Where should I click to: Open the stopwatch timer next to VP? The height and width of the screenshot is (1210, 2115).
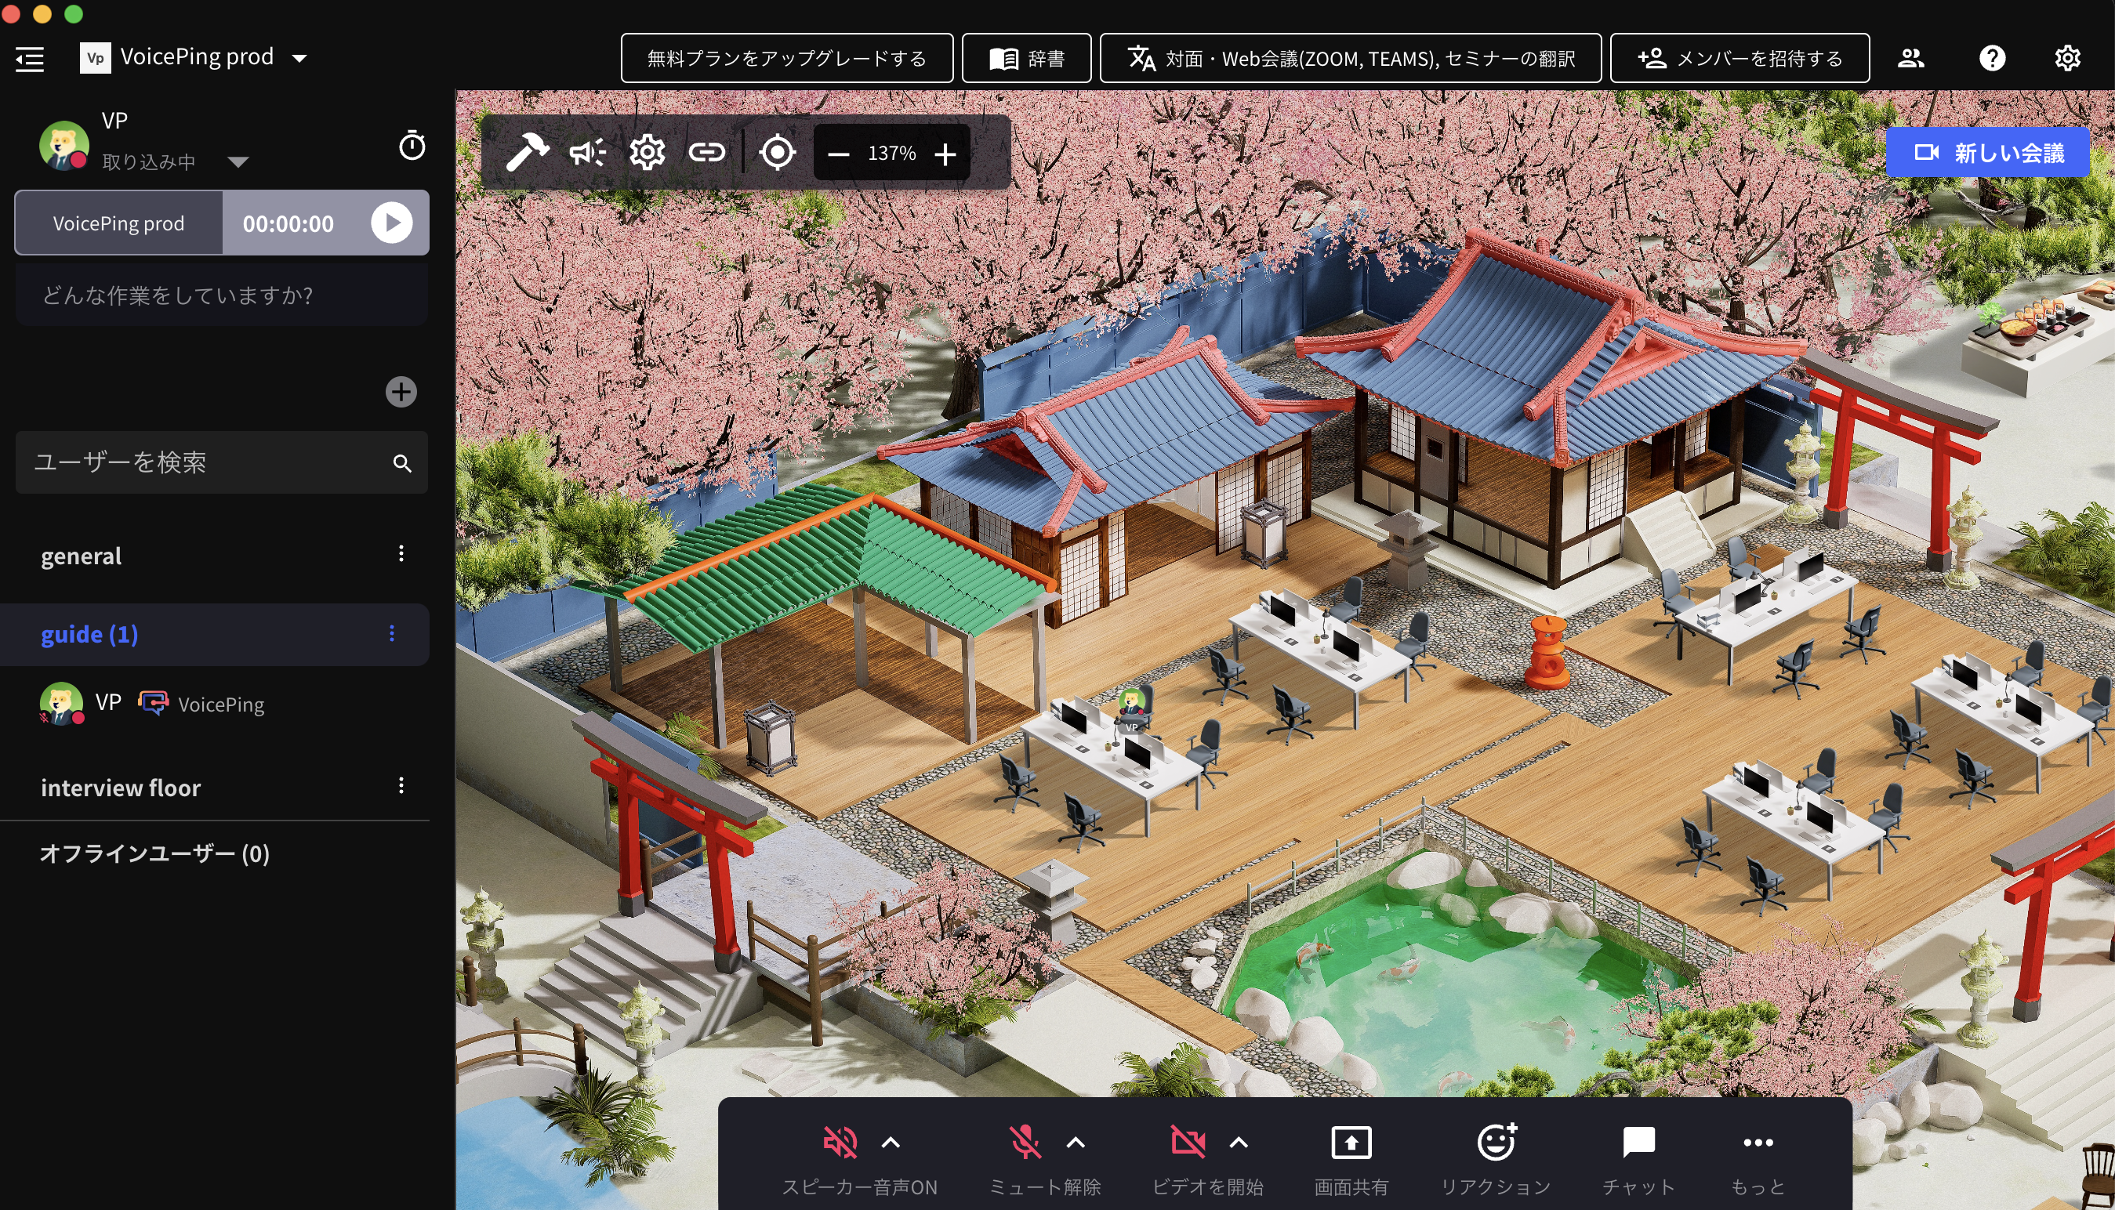(412, 146)
